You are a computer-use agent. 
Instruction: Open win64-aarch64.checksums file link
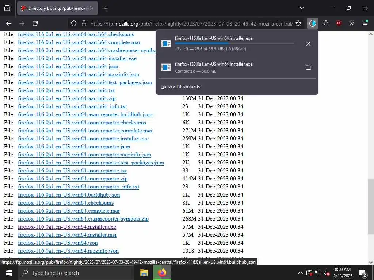click(76, 34)
